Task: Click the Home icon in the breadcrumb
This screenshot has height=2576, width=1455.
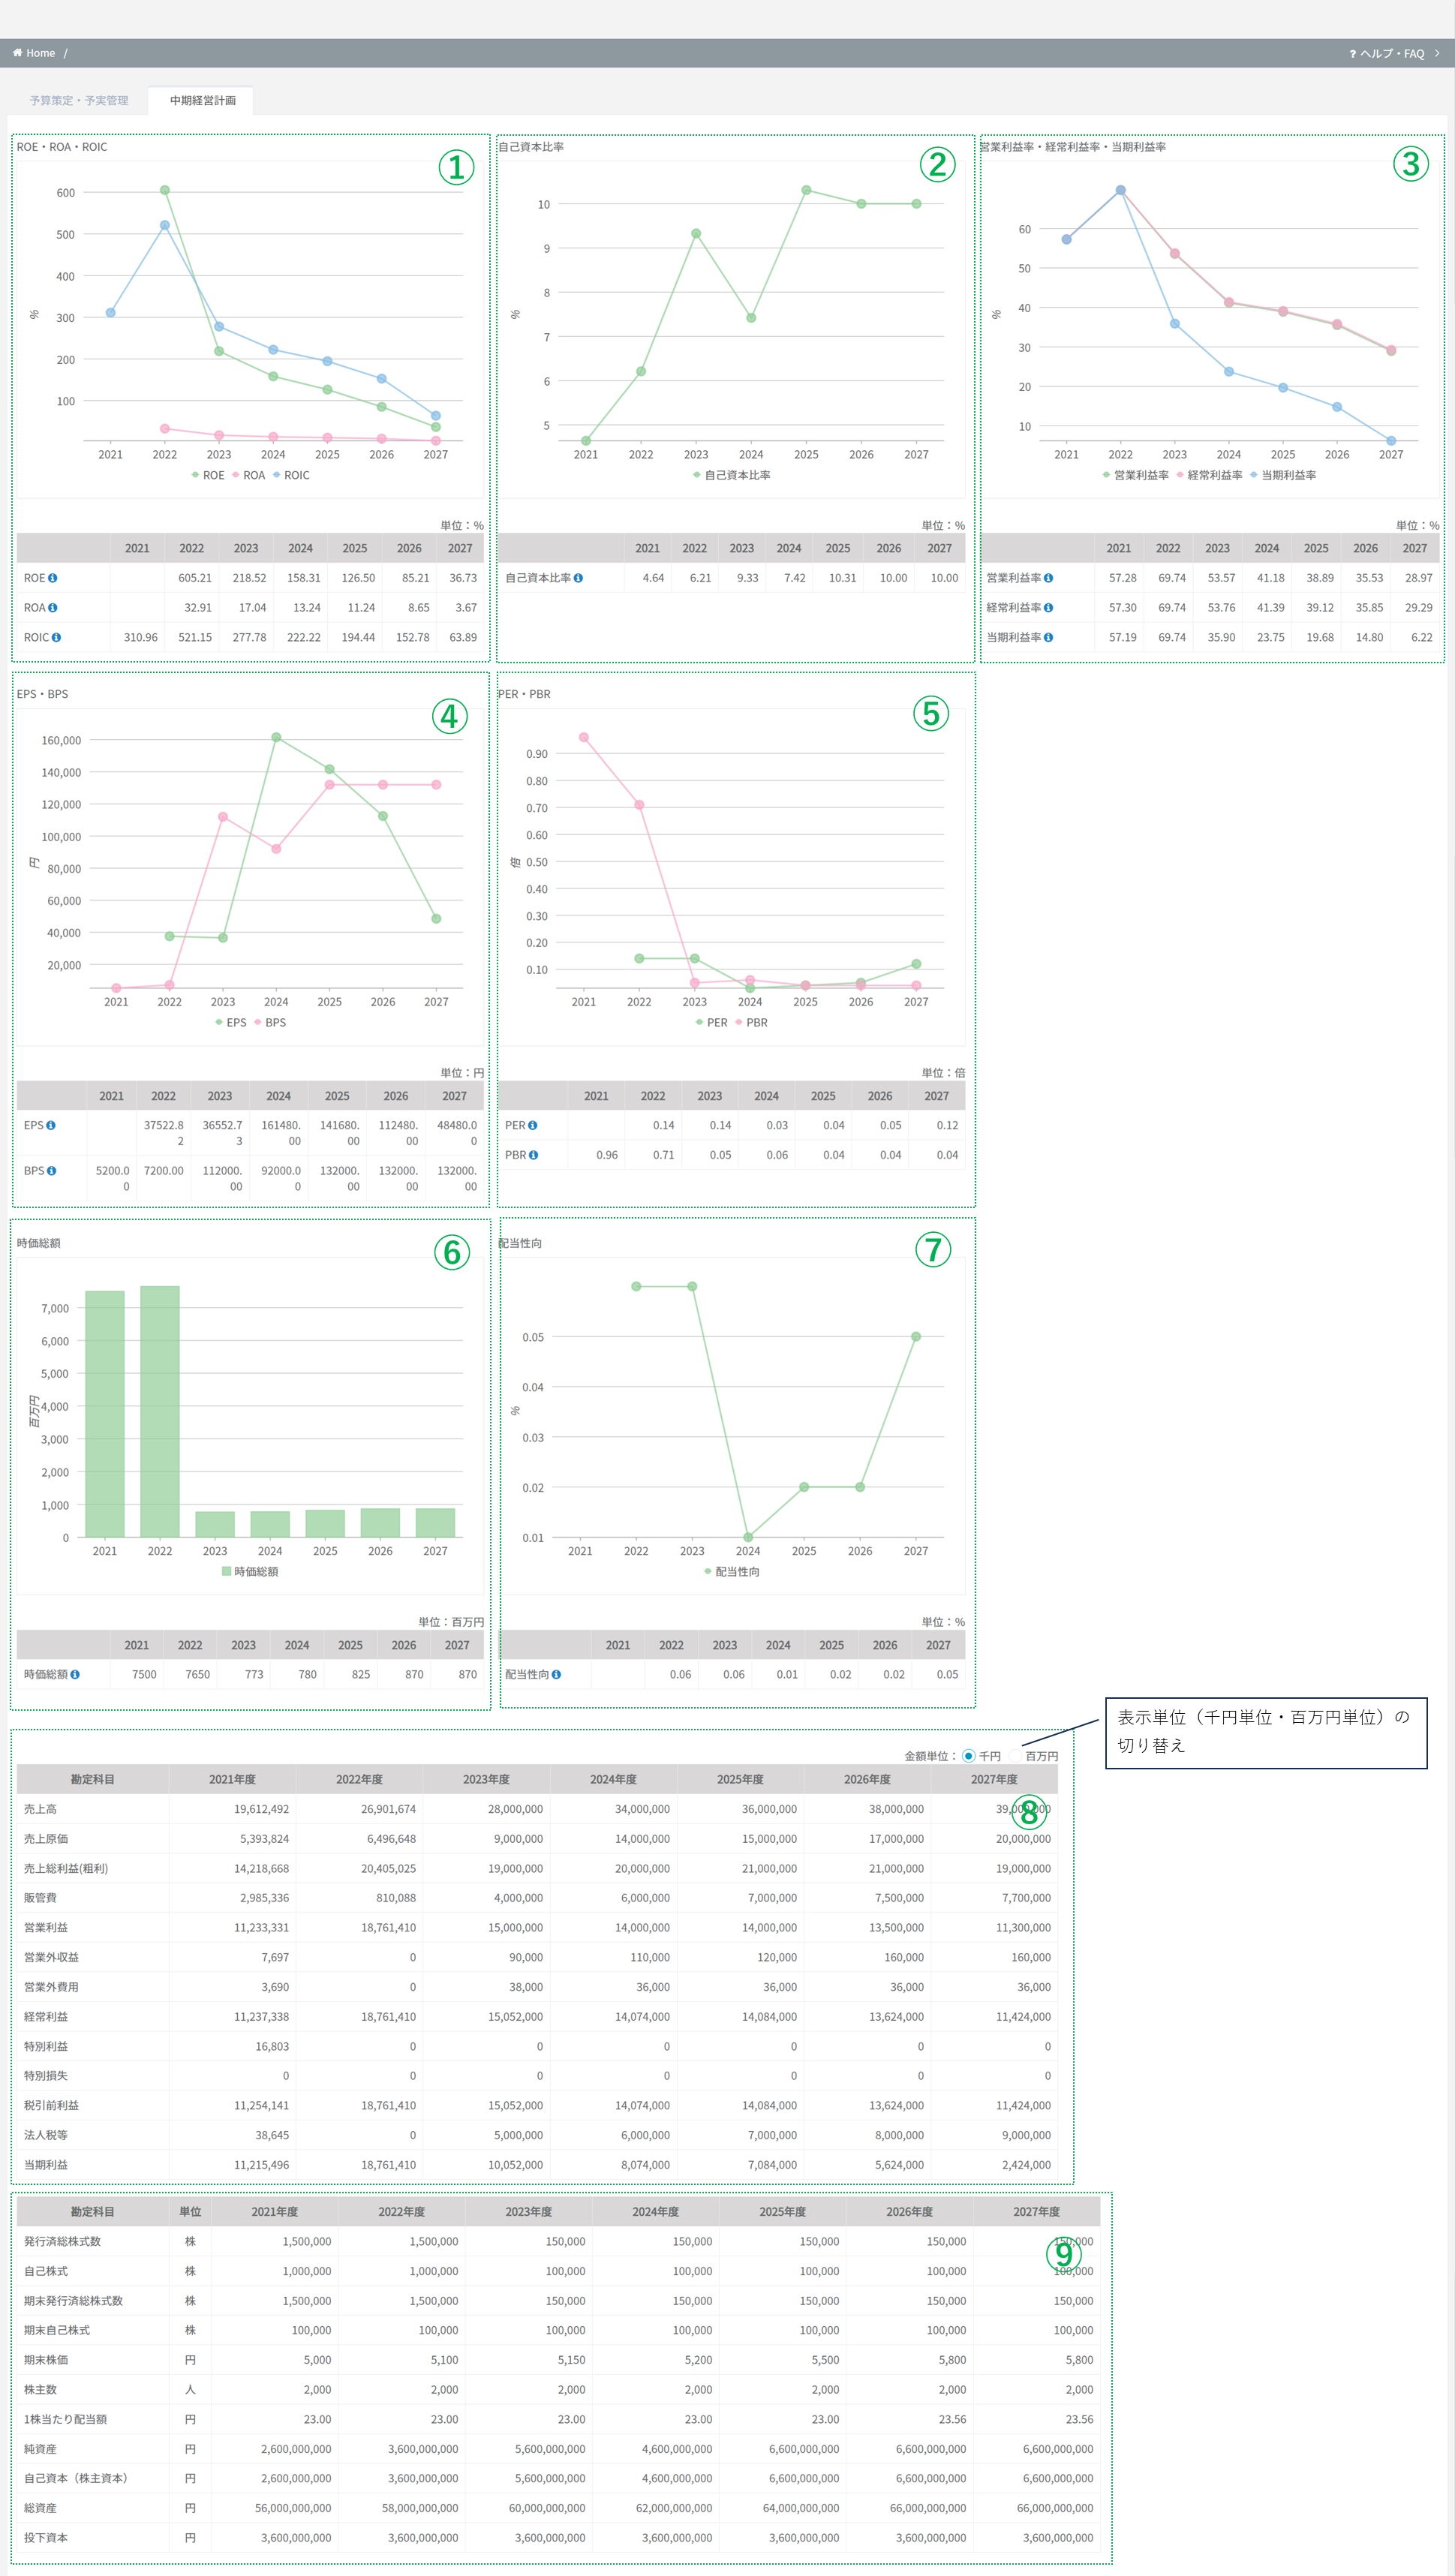Action: click(17, 53)
